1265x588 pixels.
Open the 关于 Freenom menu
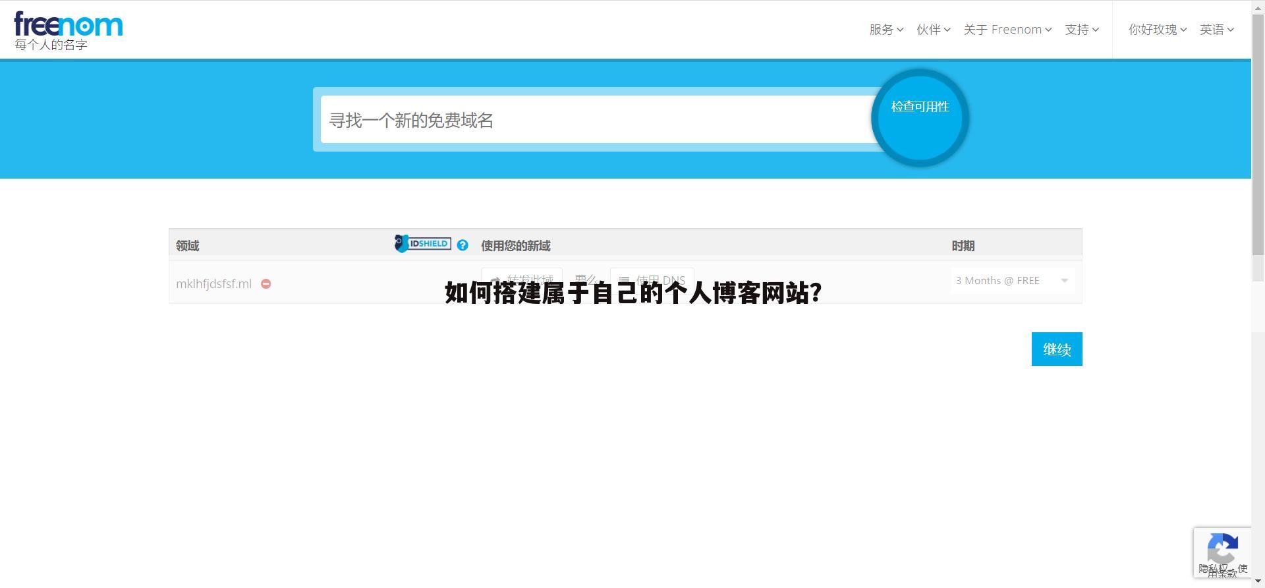point(1007,30)
